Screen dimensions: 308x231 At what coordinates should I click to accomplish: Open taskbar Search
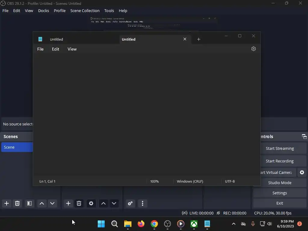click(x=115, y=224)
